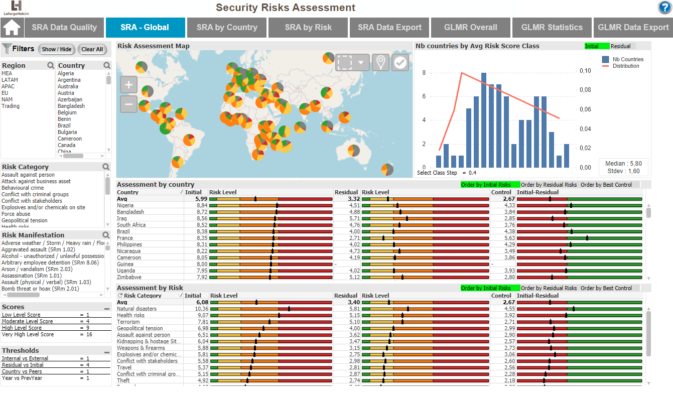Viewport: 673px width, 397px height.
Task: Select Bangladesh in the Country filter list
Action: coord(71,106)
